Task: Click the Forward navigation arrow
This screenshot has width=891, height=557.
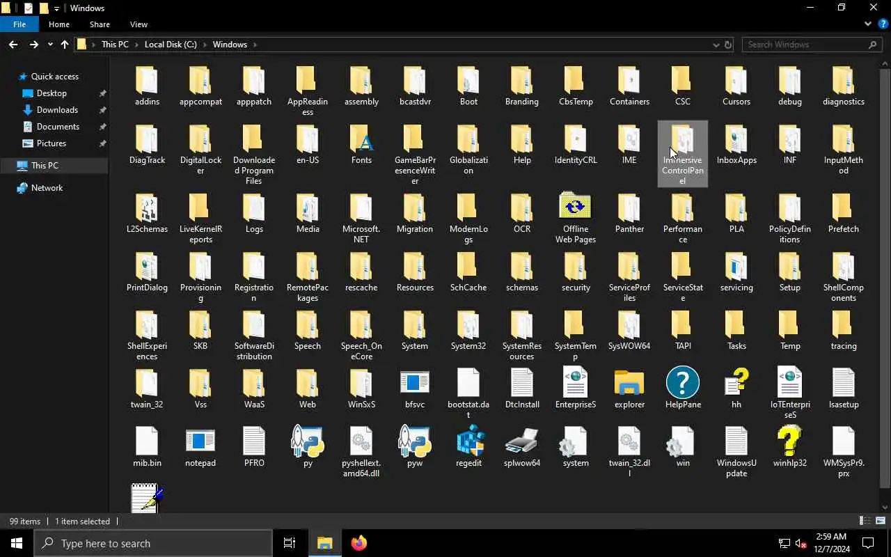Action: pos(33,45)
